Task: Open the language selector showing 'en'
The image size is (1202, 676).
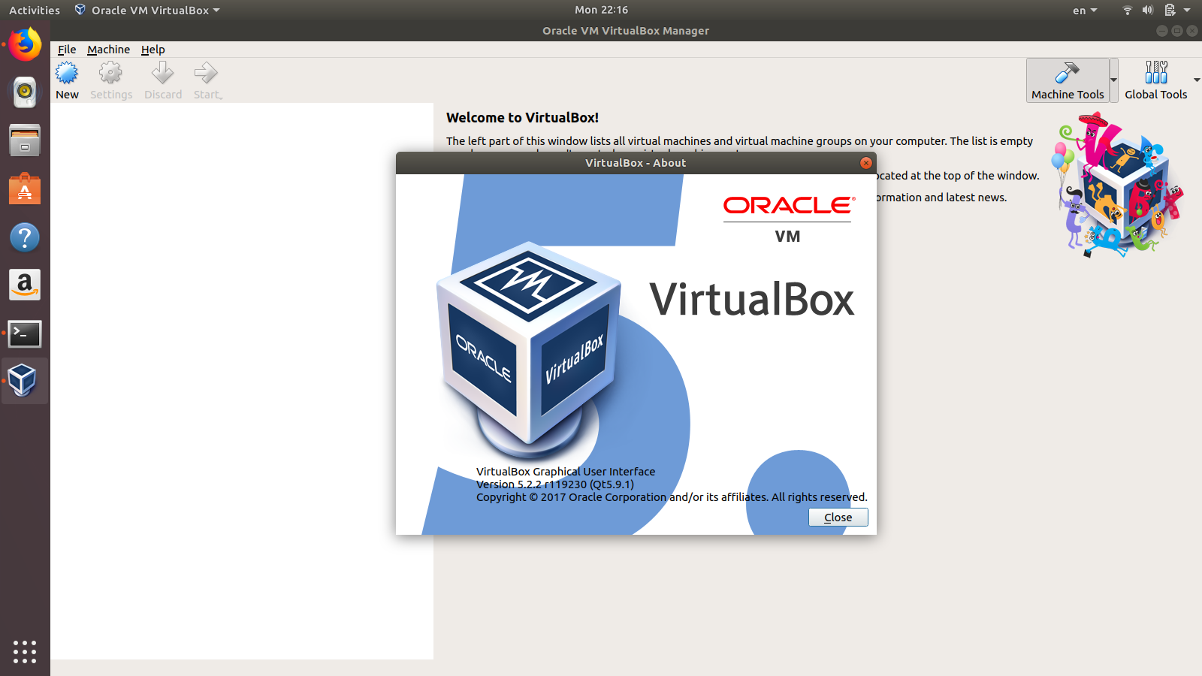Action: tap(1084, 10)
